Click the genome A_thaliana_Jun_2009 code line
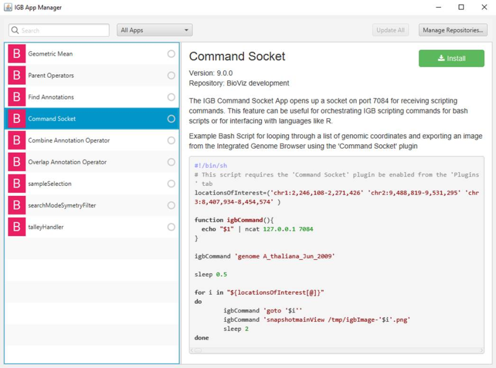This screenshot has width=496, height=368. (265, 256)
